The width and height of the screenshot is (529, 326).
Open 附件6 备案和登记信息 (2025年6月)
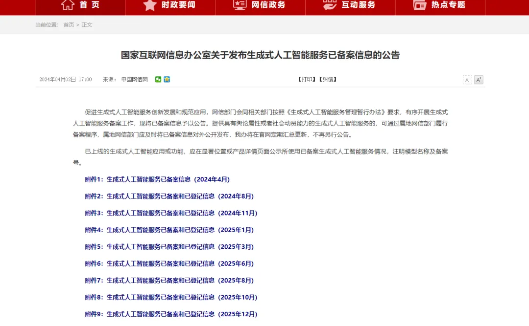click(x=169, y=264)
